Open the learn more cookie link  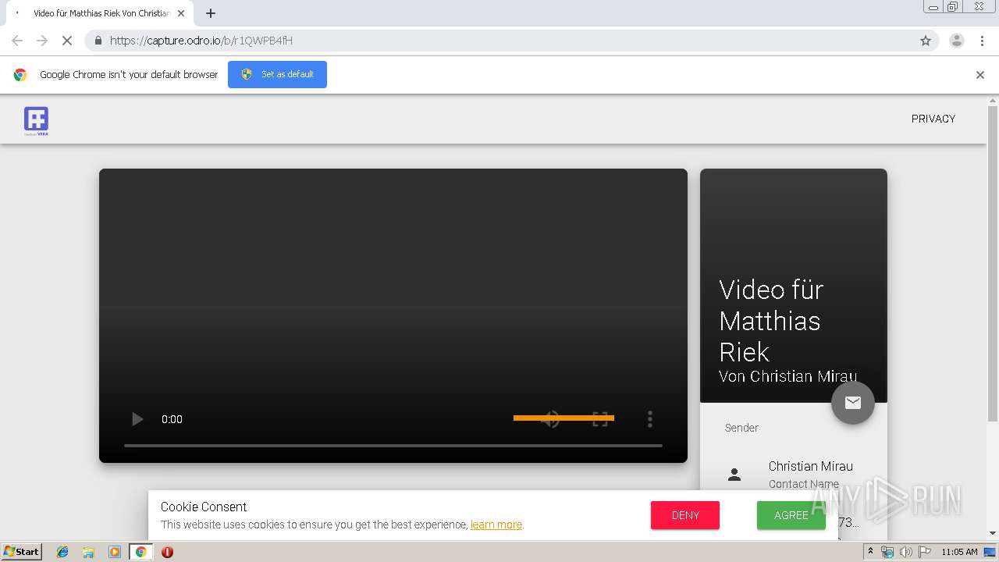(496, 525)
